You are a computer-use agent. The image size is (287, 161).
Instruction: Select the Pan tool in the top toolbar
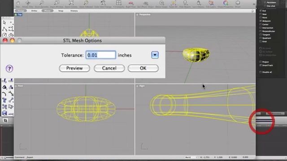tap(18, 3)
